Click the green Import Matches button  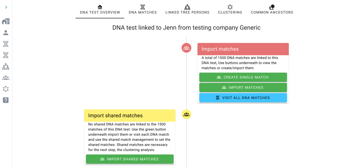[x=243, y=87]
